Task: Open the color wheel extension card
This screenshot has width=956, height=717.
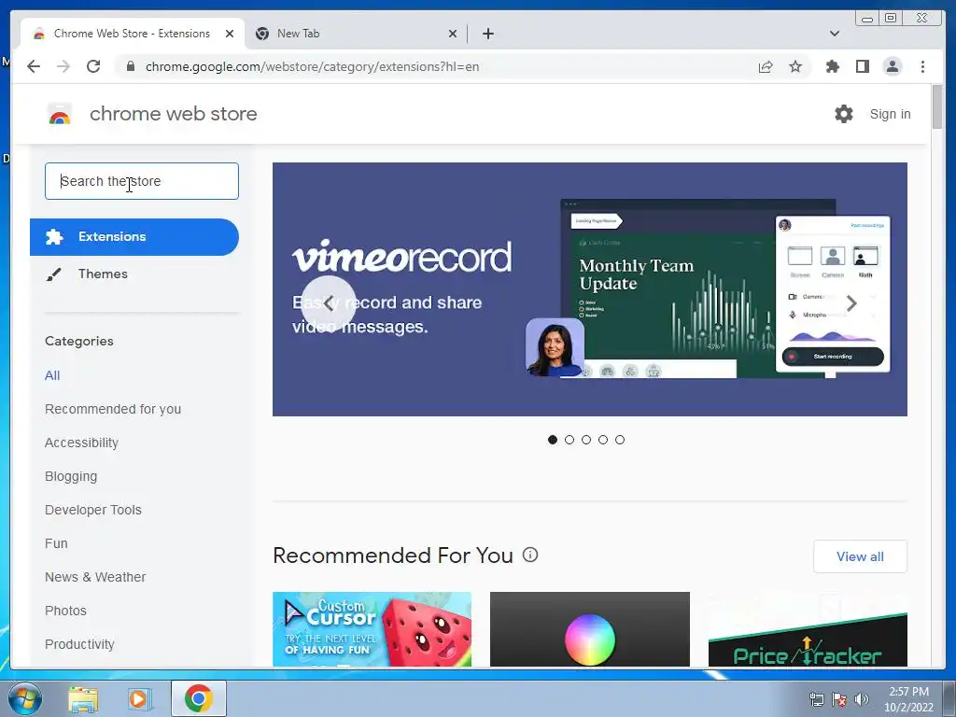Action: pyautogui.click(x=590, y=629)
